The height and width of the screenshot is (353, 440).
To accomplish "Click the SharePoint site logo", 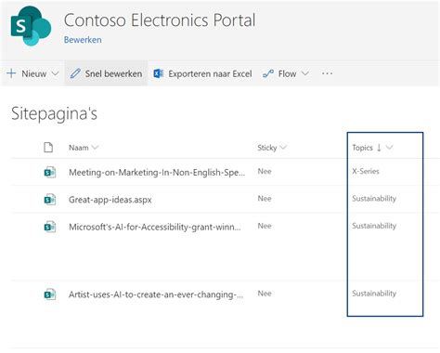I will coord(31,26).
